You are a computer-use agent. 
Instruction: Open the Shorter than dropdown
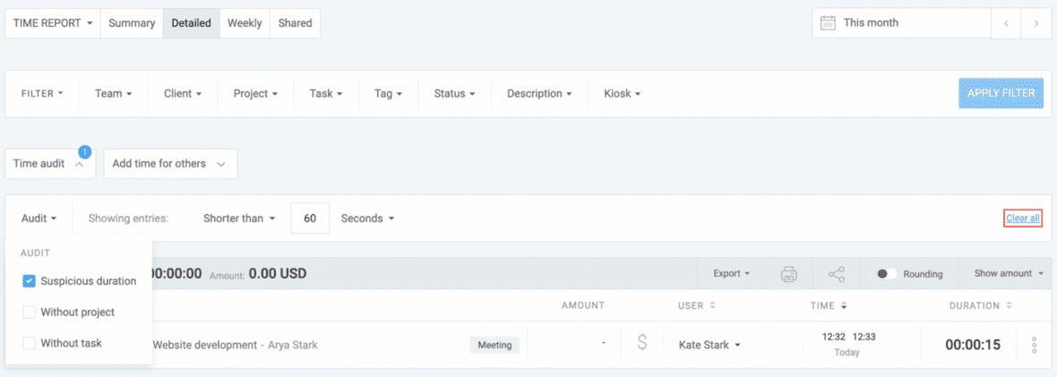point(238,218)
